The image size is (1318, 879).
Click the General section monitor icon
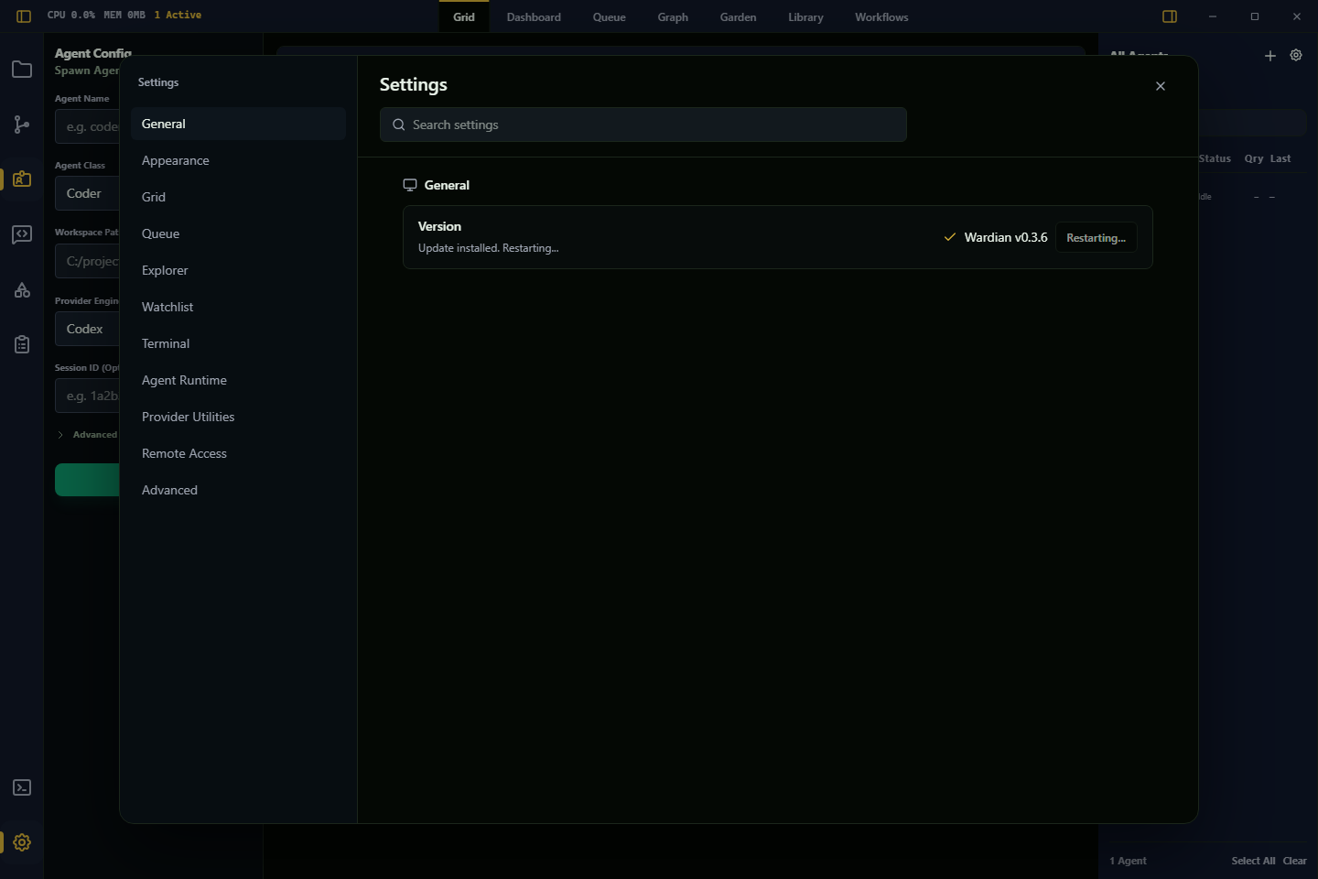coord(410,185)
